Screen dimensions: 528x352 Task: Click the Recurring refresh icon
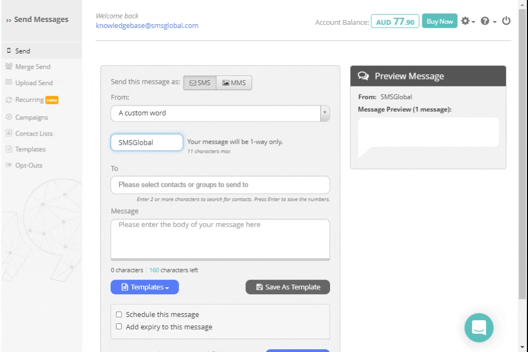click(x=9, y=100)
